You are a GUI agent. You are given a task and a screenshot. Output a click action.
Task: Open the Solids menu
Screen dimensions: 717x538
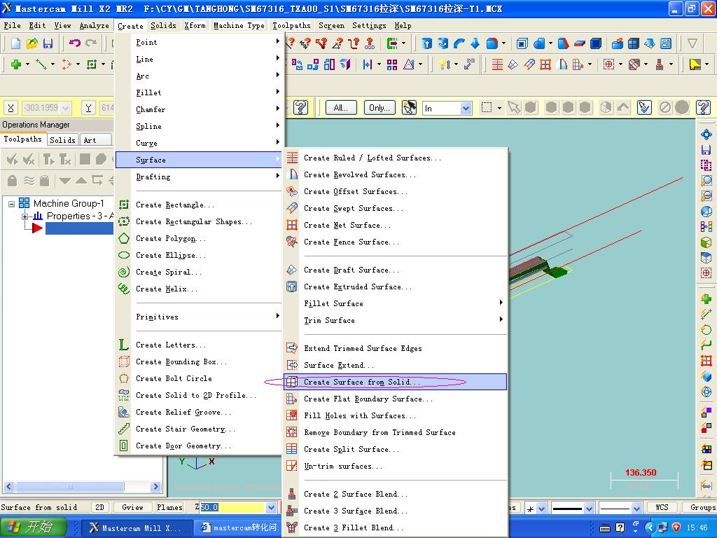point(163,26)
